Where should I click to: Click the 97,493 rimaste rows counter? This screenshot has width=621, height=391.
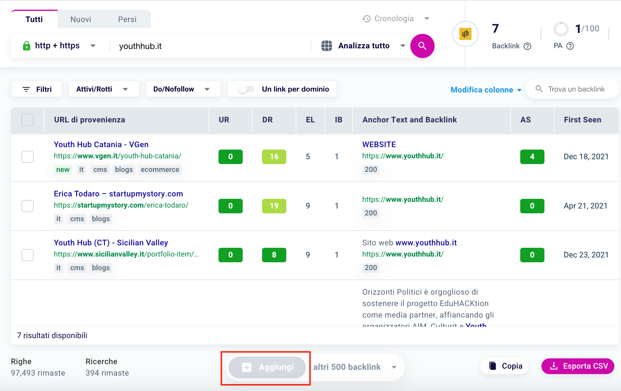coord(38,373)
